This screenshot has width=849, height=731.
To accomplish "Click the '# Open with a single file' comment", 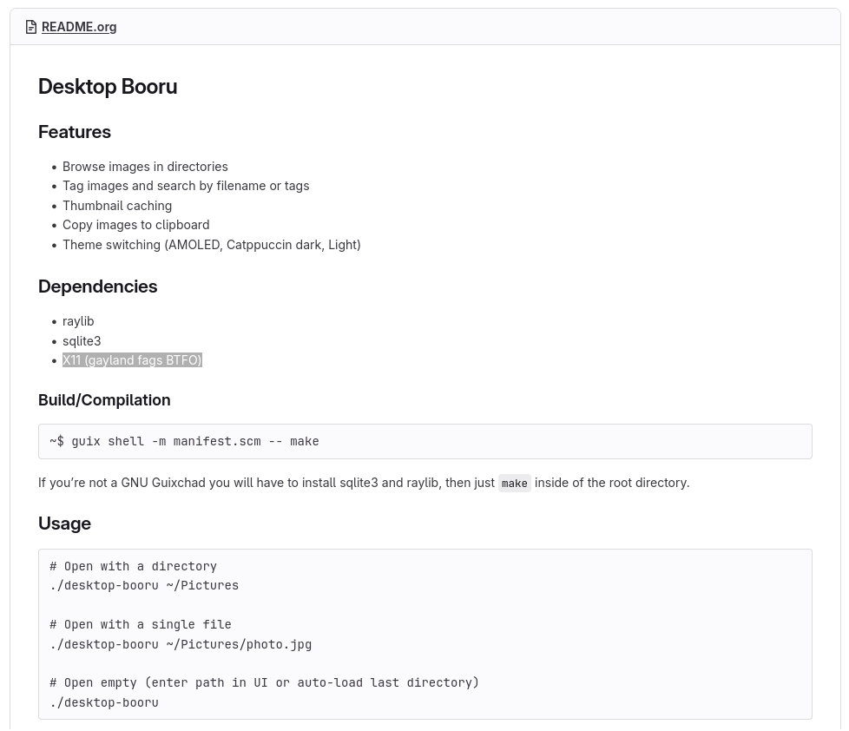I will coord(141,625).
